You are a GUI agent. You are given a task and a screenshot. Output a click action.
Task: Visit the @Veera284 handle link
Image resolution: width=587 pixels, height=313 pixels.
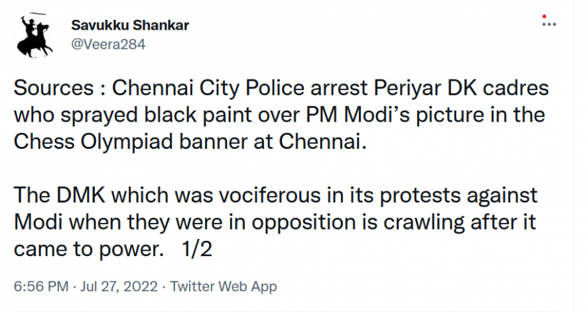point(108,44)
